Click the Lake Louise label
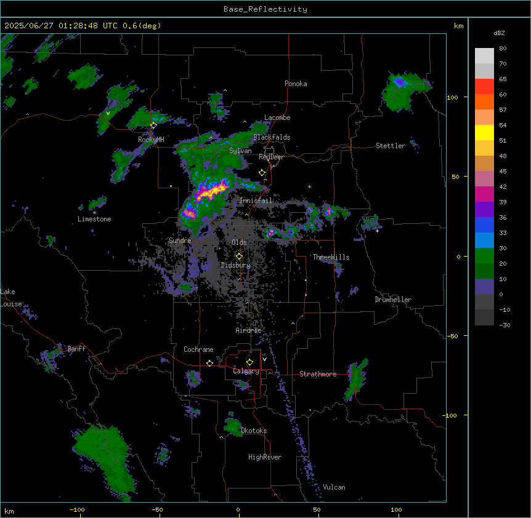This screenshot has height=518, width=531. click(x=12, y=298)
